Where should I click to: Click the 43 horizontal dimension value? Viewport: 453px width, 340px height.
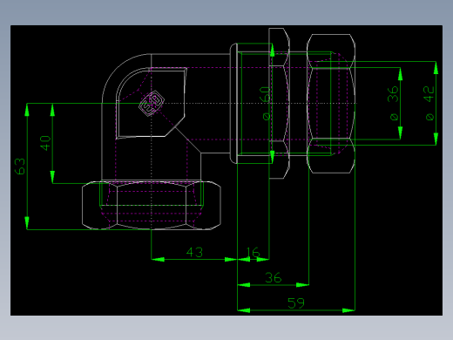tap(194, 252)
